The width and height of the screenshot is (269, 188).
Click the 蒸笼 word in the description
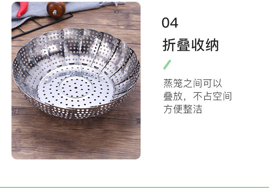(x=173, y=83)
